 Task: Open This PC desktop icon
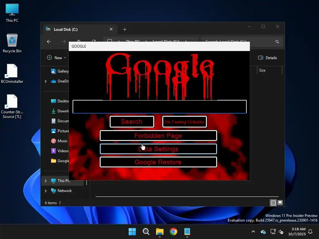tap(12, 13)
